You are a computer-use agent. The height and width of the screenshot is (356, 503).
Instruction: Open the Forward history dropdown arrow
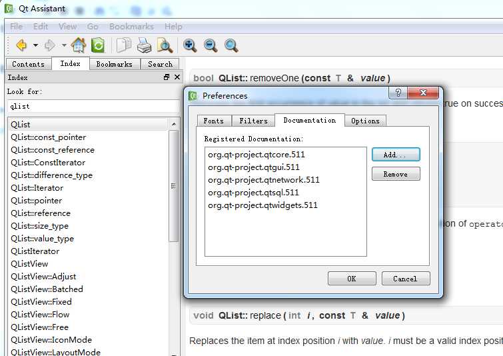click(64, 45)
